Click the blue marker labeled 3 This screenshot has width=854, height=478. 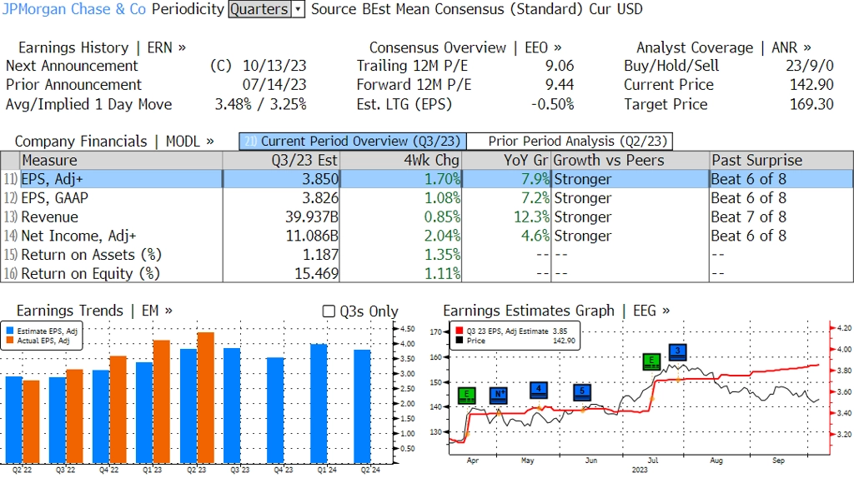pos(677,352)
